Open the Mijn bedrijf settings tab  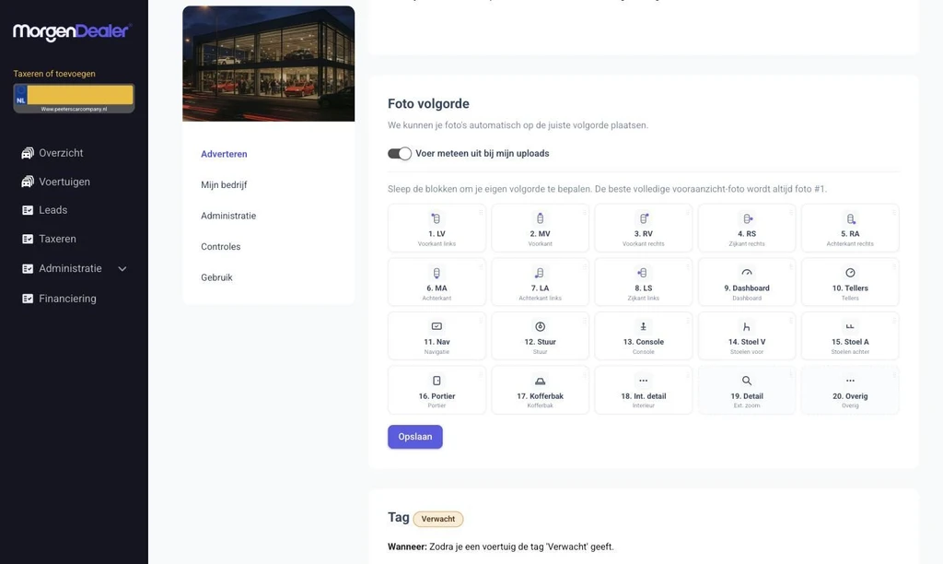pyautogui.click(x=224, y=185)
